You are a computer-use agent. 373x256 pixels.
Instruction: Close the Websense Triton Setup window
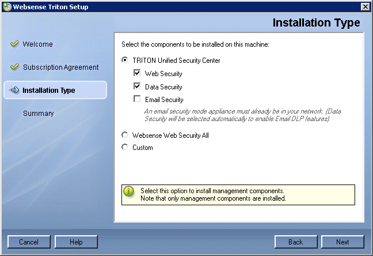click(365, 7)
